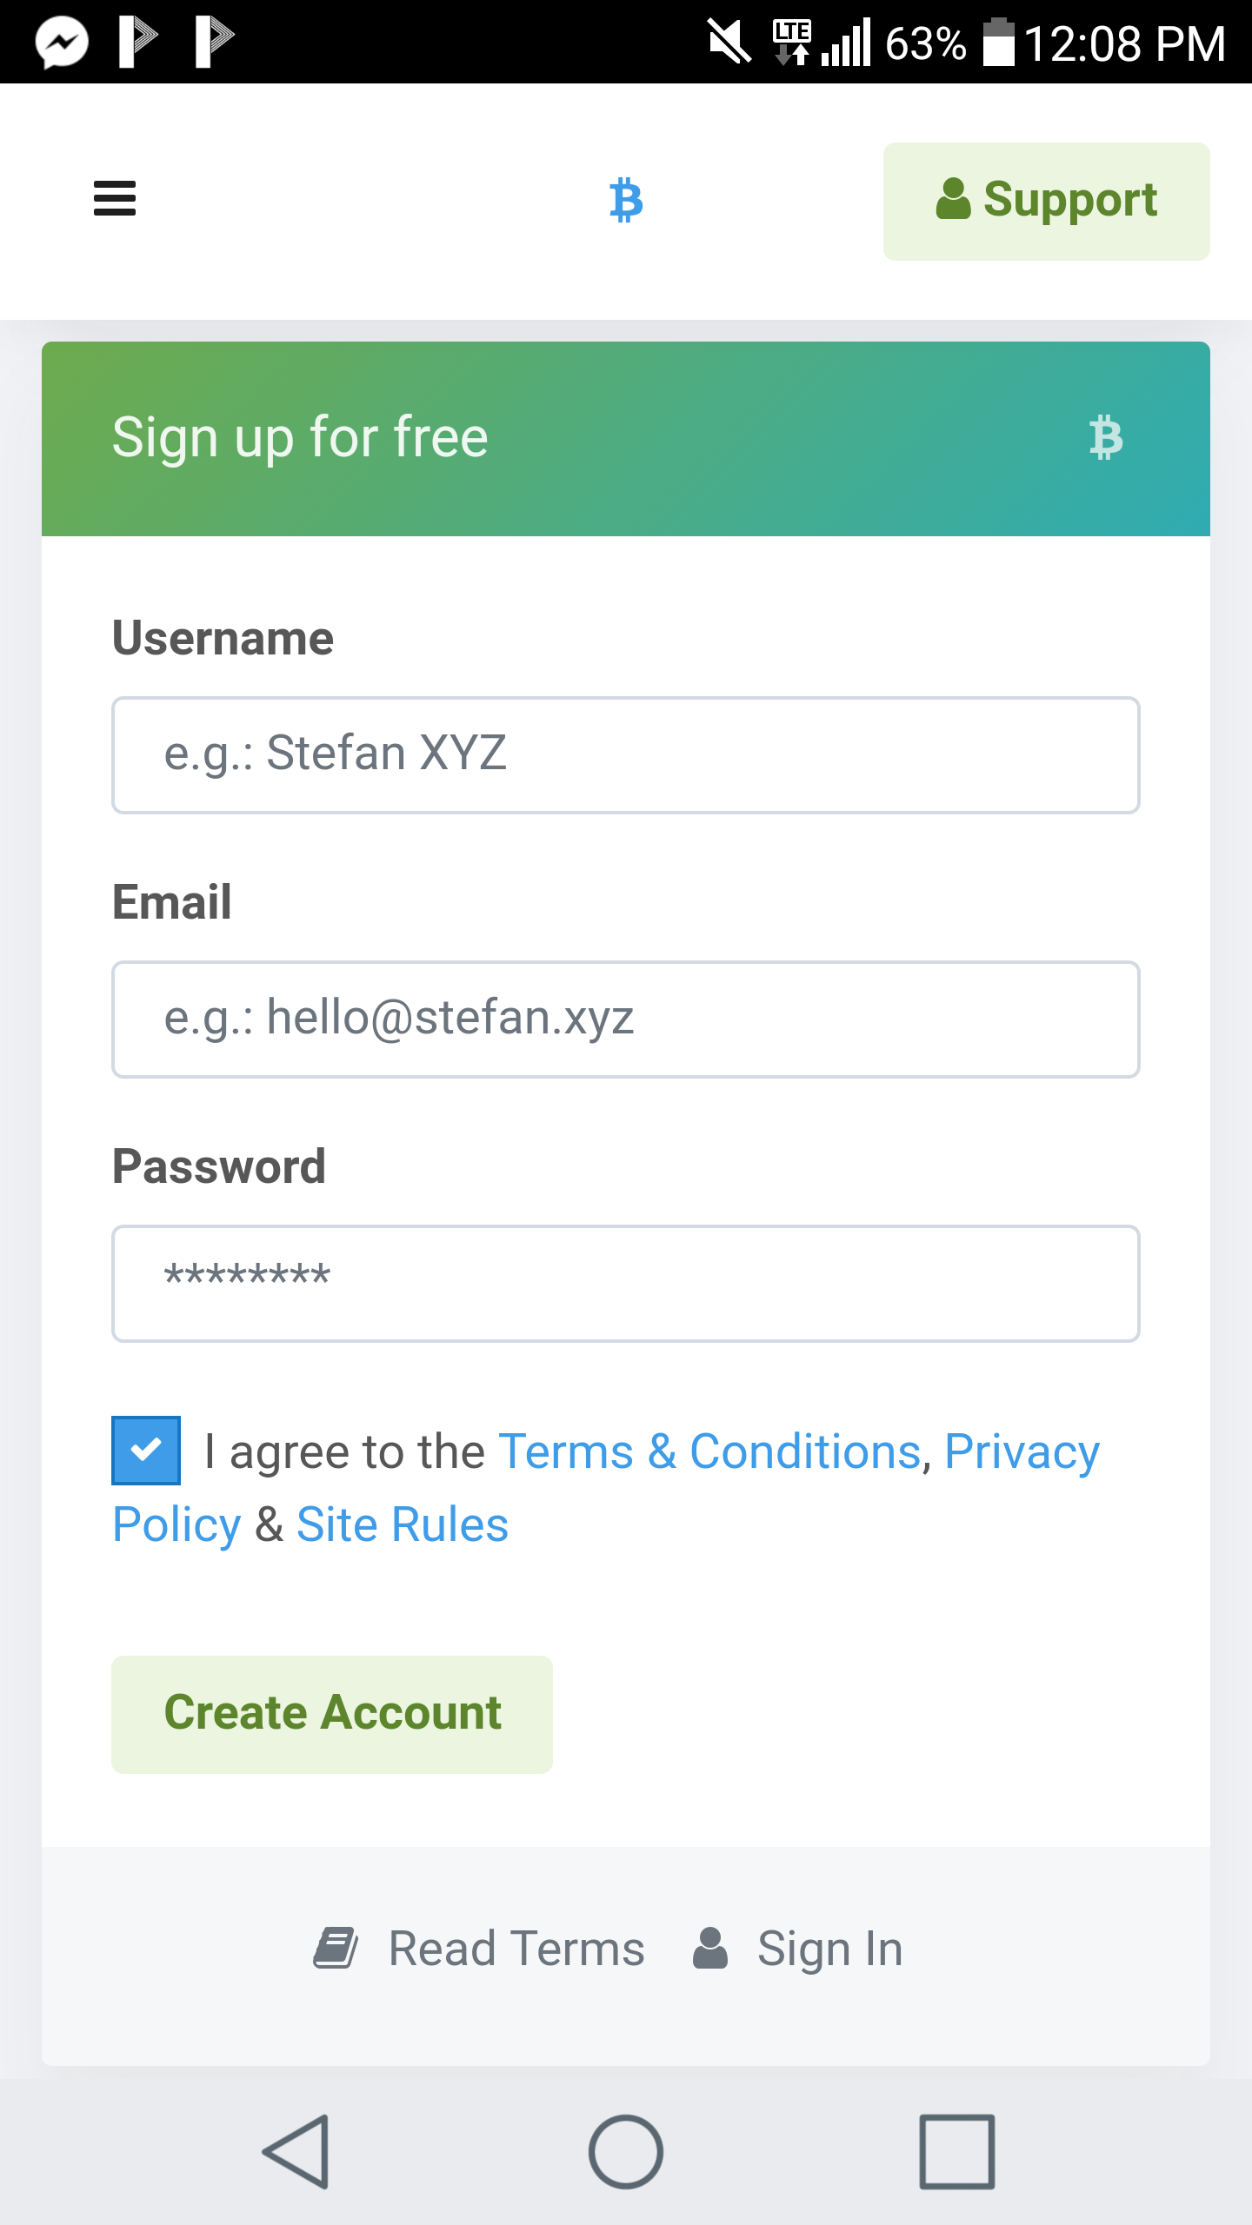Tap the person icon beside Sign In
The height and width of the screenshot is (2225, 1252).
pyautogui.click(x=710, y=1948)
